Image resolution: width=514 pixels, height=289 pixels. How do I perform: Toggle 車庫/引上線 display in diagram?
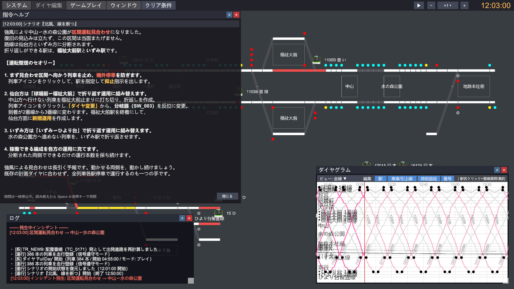pos(402,179)
